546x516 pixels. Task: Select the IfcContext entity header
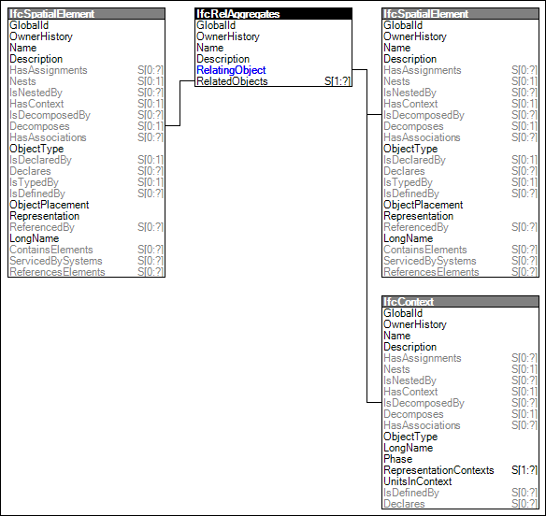click(x=460, y=302)
